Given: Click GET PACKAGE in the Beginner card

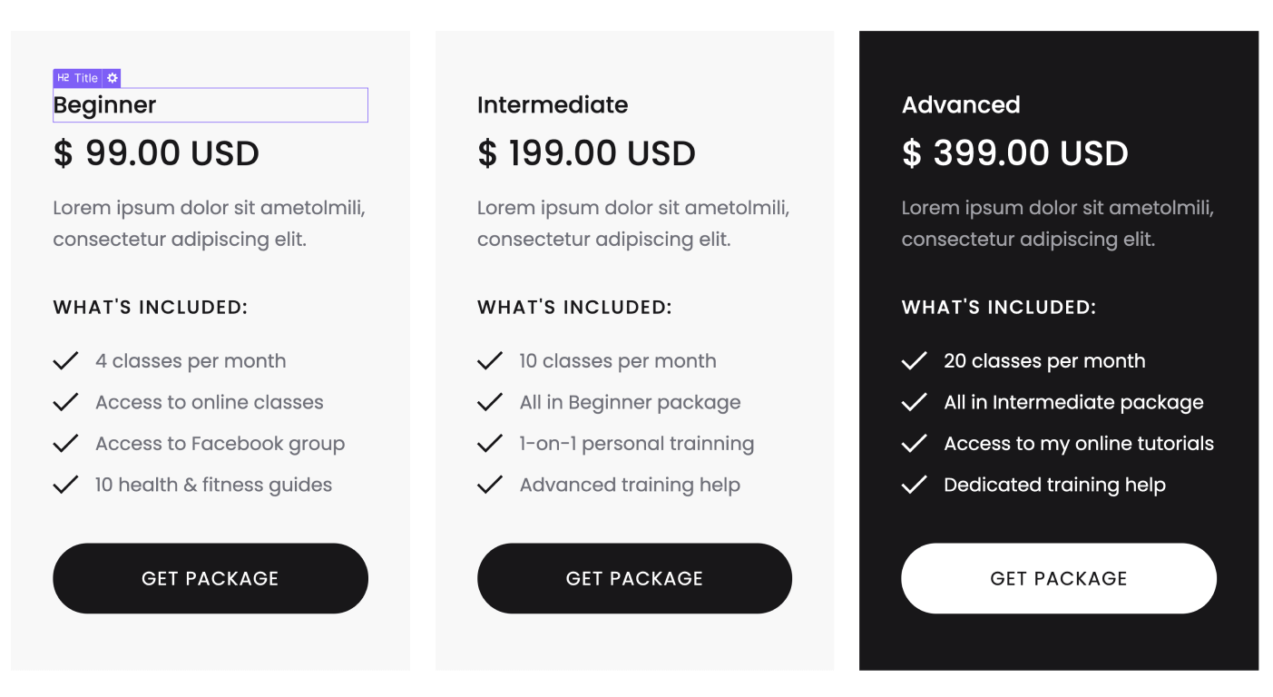Looking at the screenshot, I should (211, 578).
